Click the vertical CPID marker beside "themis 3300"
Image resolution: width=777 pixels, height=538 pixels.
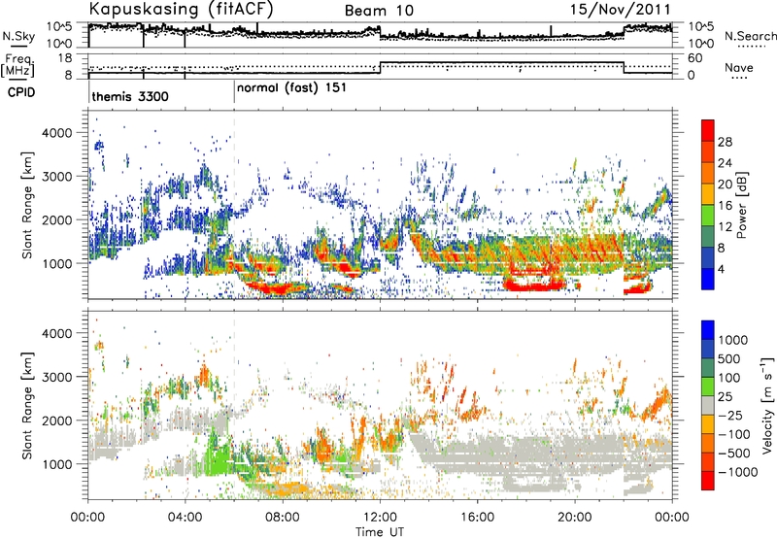tap(88, 91)
